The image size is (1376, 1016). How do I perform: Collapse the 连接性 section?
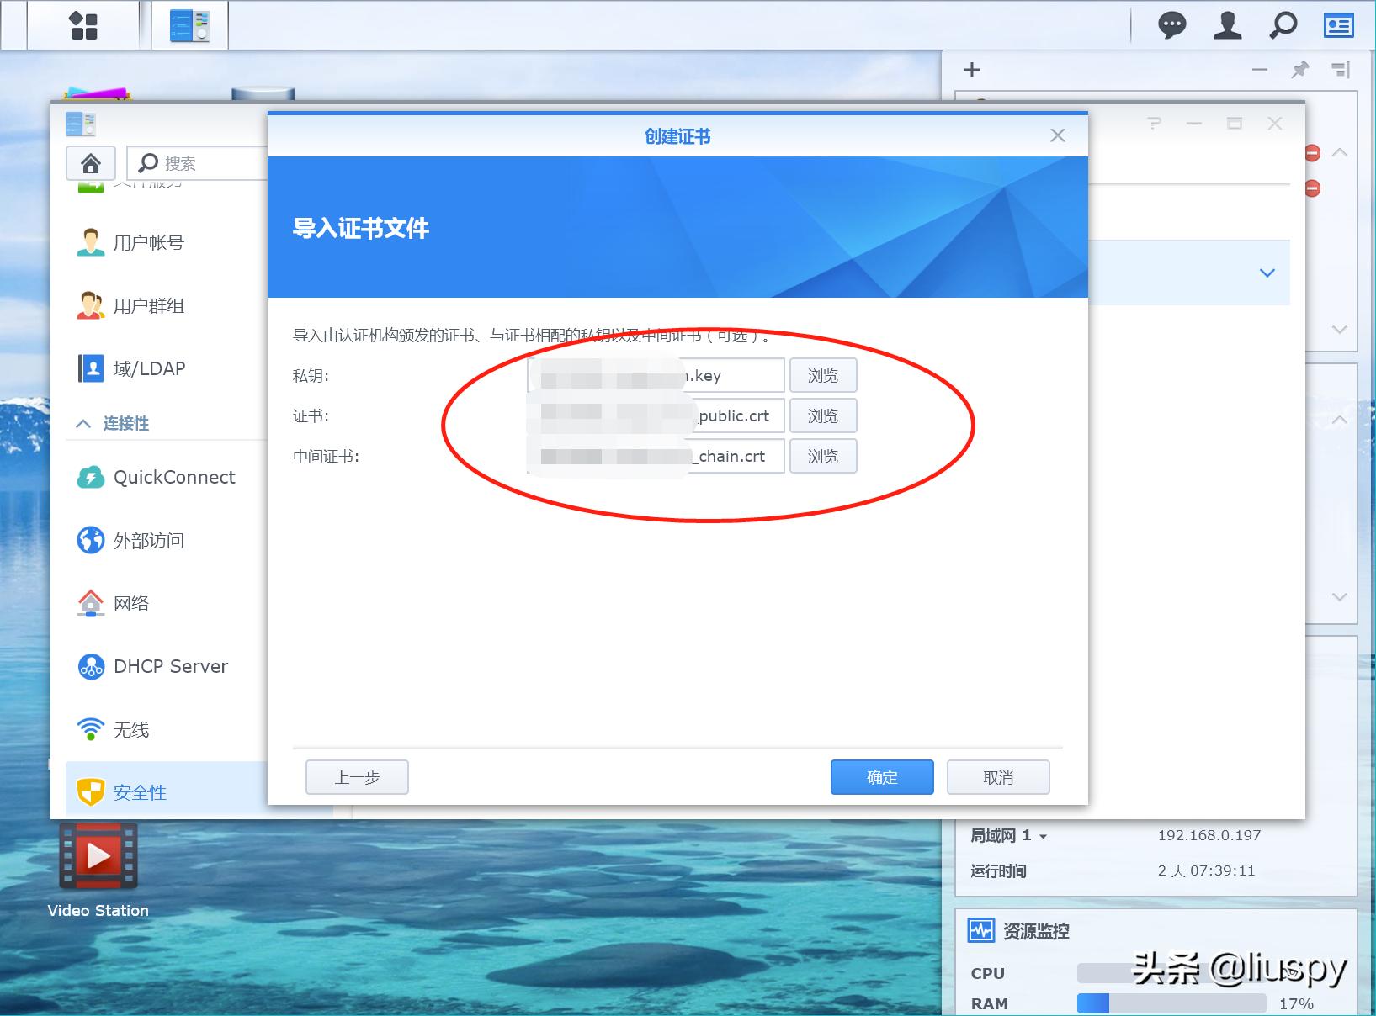82,423
